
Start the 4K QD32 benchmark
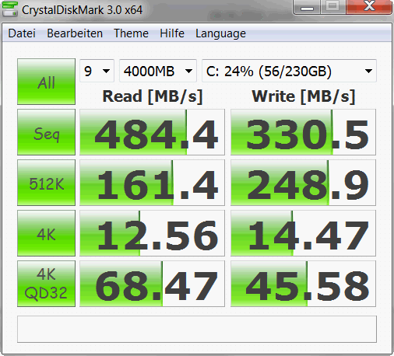pos(46,284)
